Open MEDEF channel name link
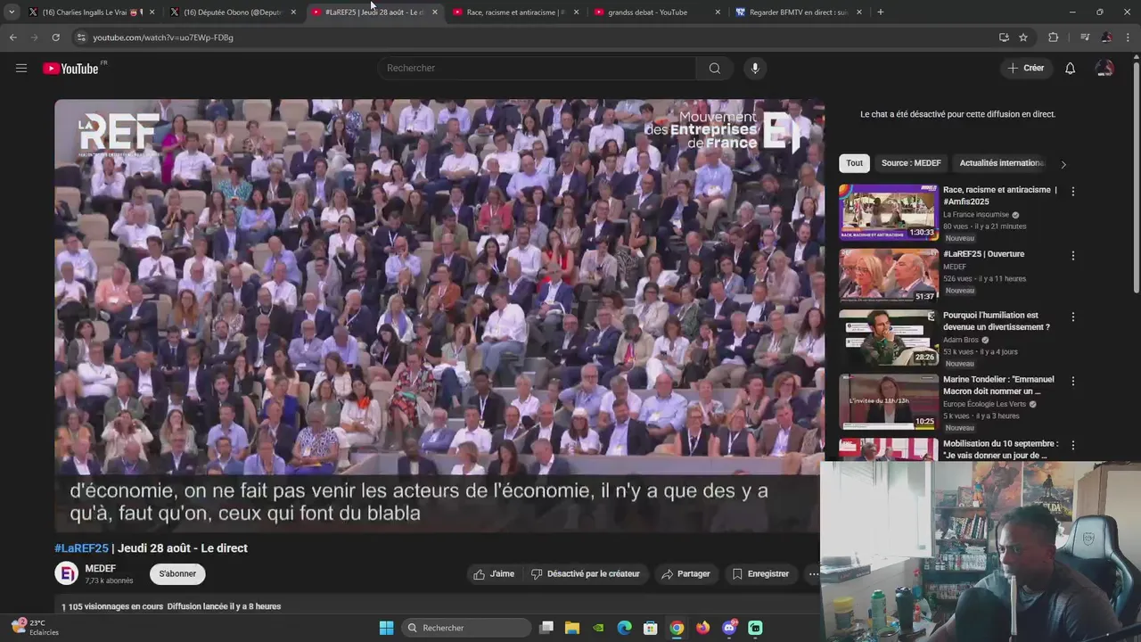1141x642 pixels. (x=101, y=569)
